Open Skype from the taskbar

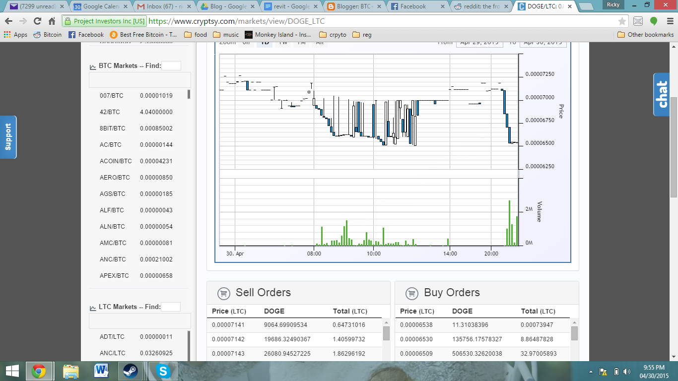click(x=162, y=371)
